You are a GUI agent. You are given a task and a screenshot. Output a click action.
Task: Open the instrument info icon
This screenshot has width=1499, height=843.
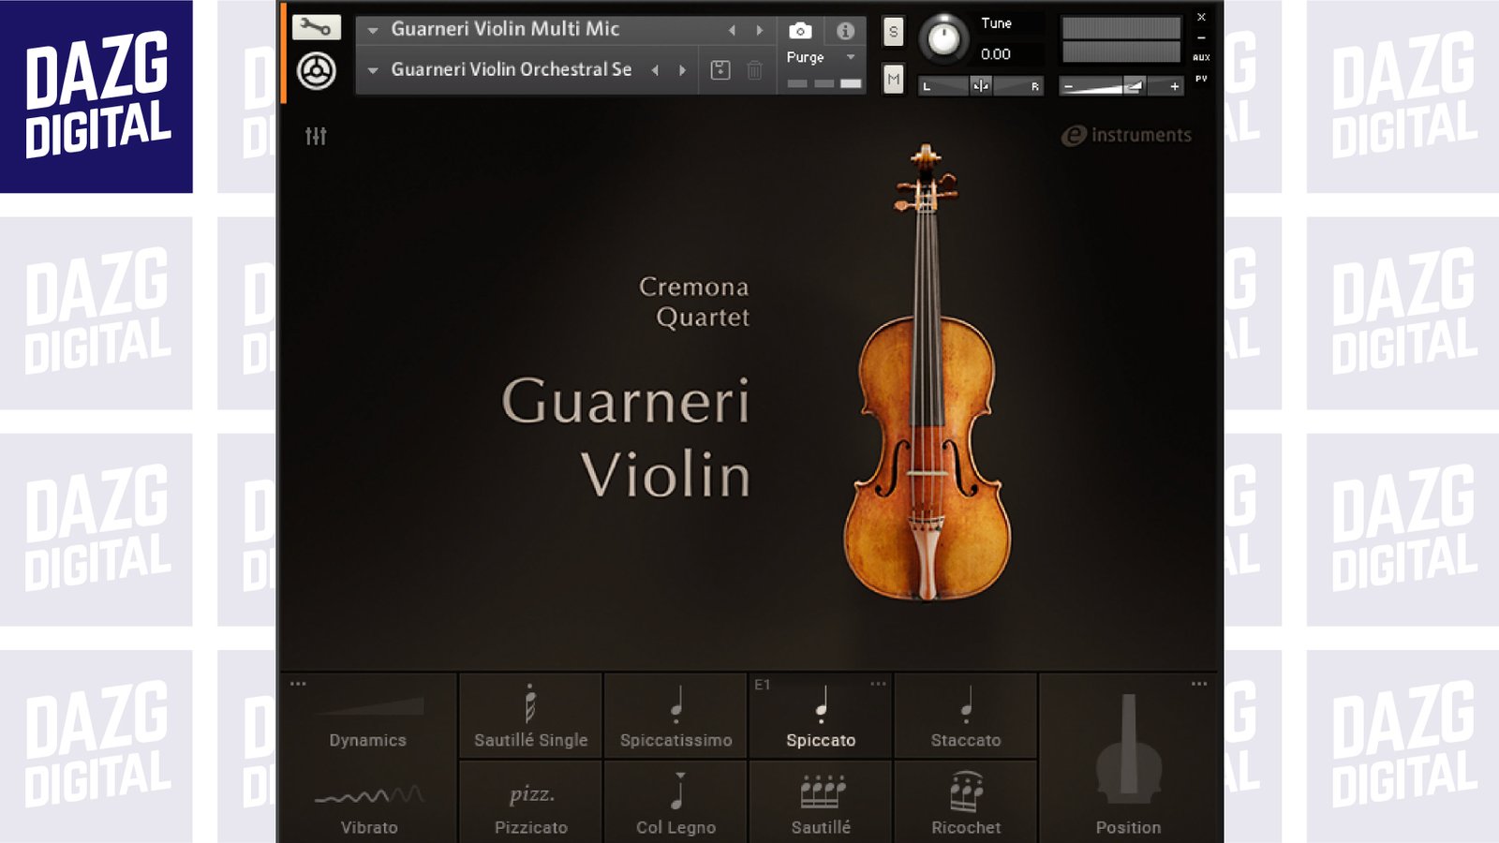(845, 31)
